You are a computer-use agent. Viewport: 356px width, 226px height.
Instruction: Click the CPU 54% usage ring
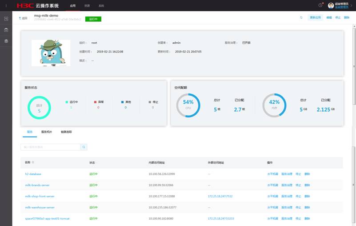pyautogui.click(x=188, y=105)
